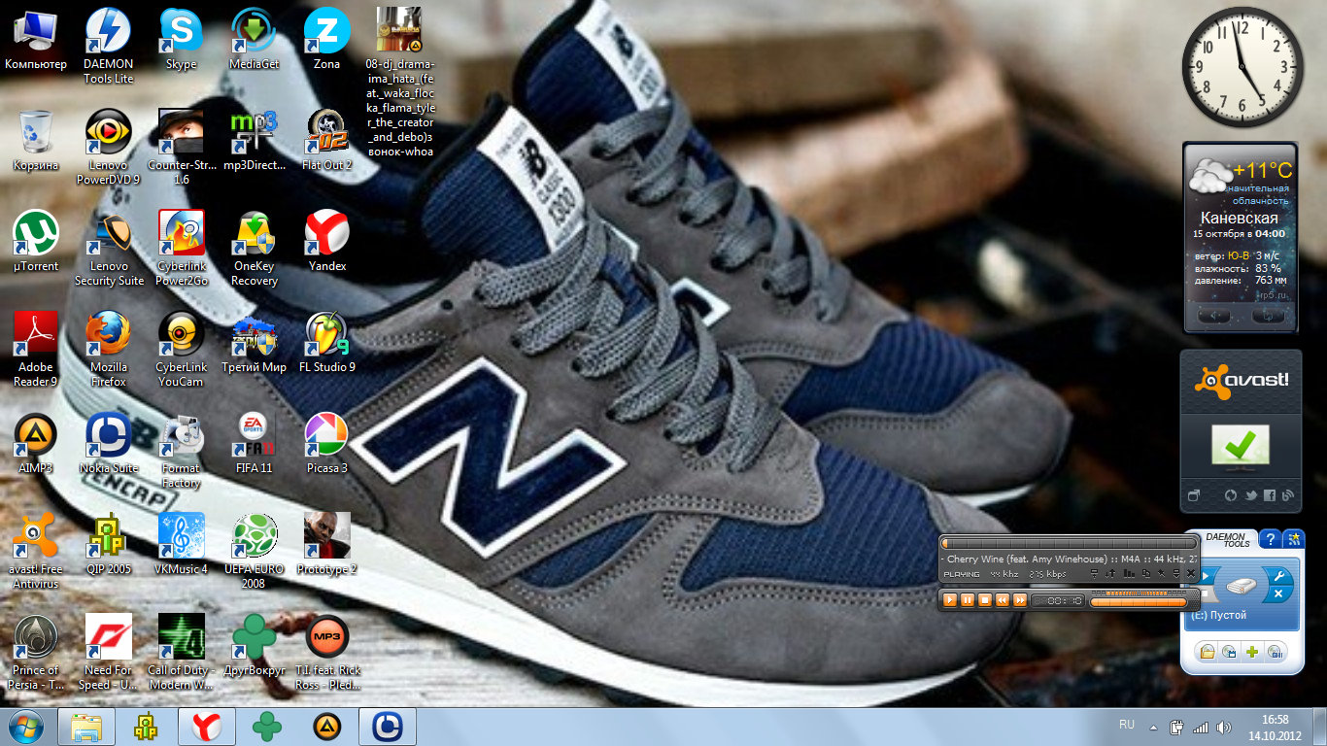Screen dimensions: 1327x746
Task: Select the Cyberlink Power2Go shortcut
Action: 182,249
